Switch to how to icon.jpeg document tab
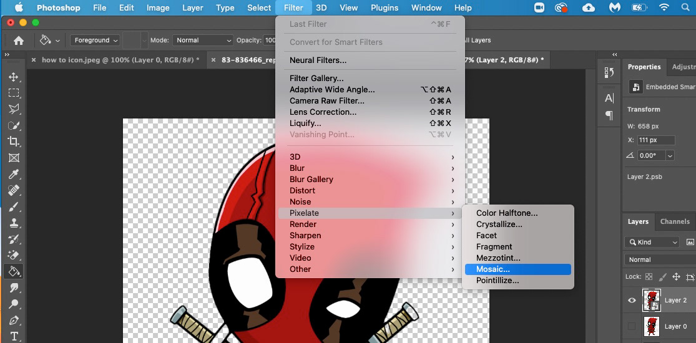696x343 pixels. point(120,60)
